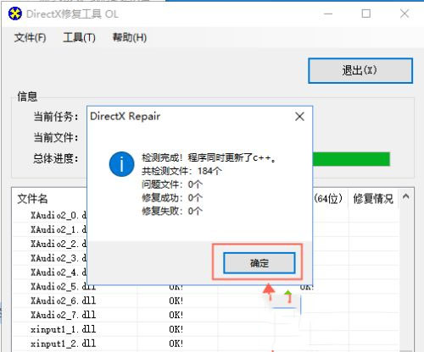The image size is (424, 352).
Task: Select the XAudio2_1 file row
Action: [x=59, y=229]
